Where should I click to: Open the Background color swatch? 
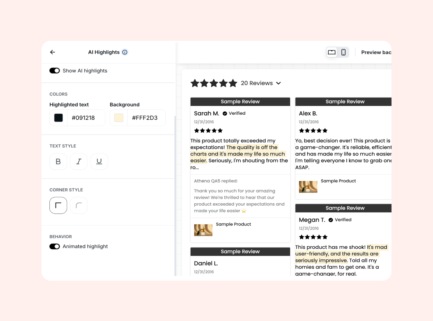tap(119, 118)
